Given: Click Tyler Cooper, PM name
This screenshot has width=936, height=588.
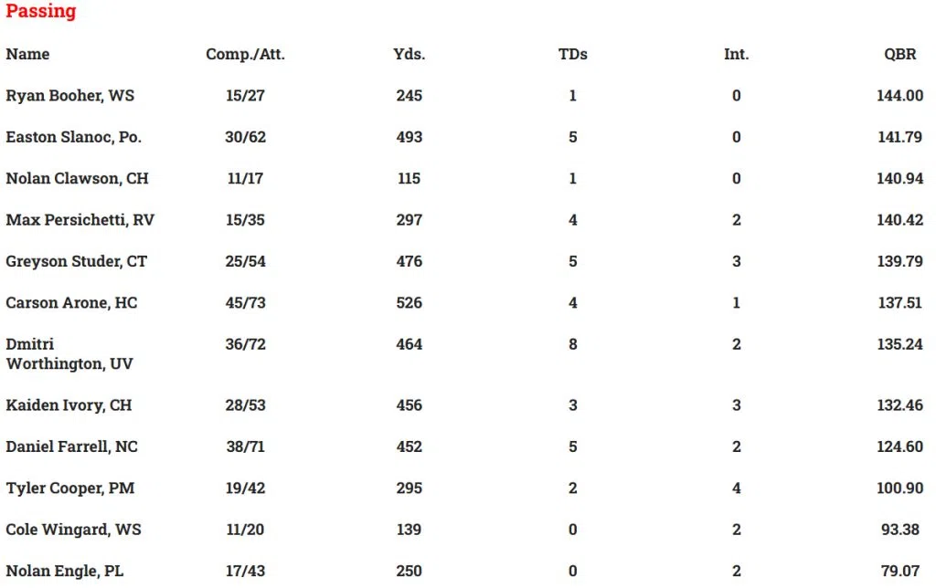Looking at the screenshot, I should [x=69, y=488].
